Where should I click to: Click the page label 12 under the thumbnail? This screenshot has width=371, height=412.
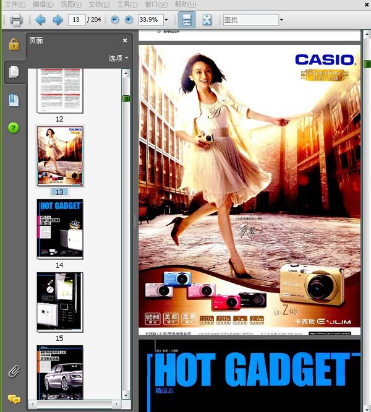pyautogui.click(x=59, y=119)
